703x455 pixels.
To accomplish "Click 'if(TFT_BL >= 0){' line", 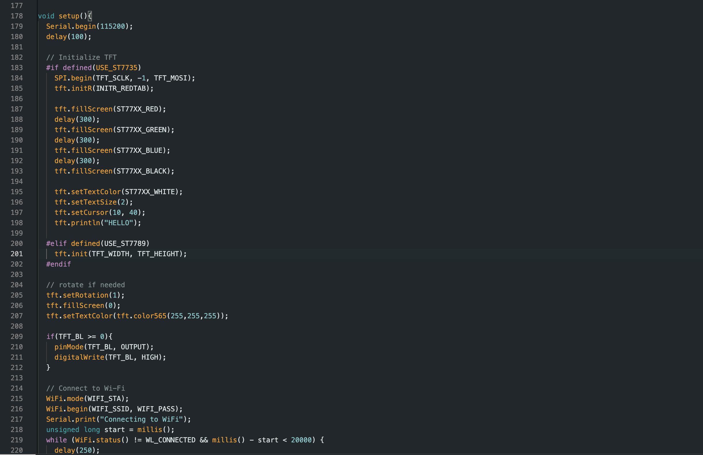I will point(79,337).
